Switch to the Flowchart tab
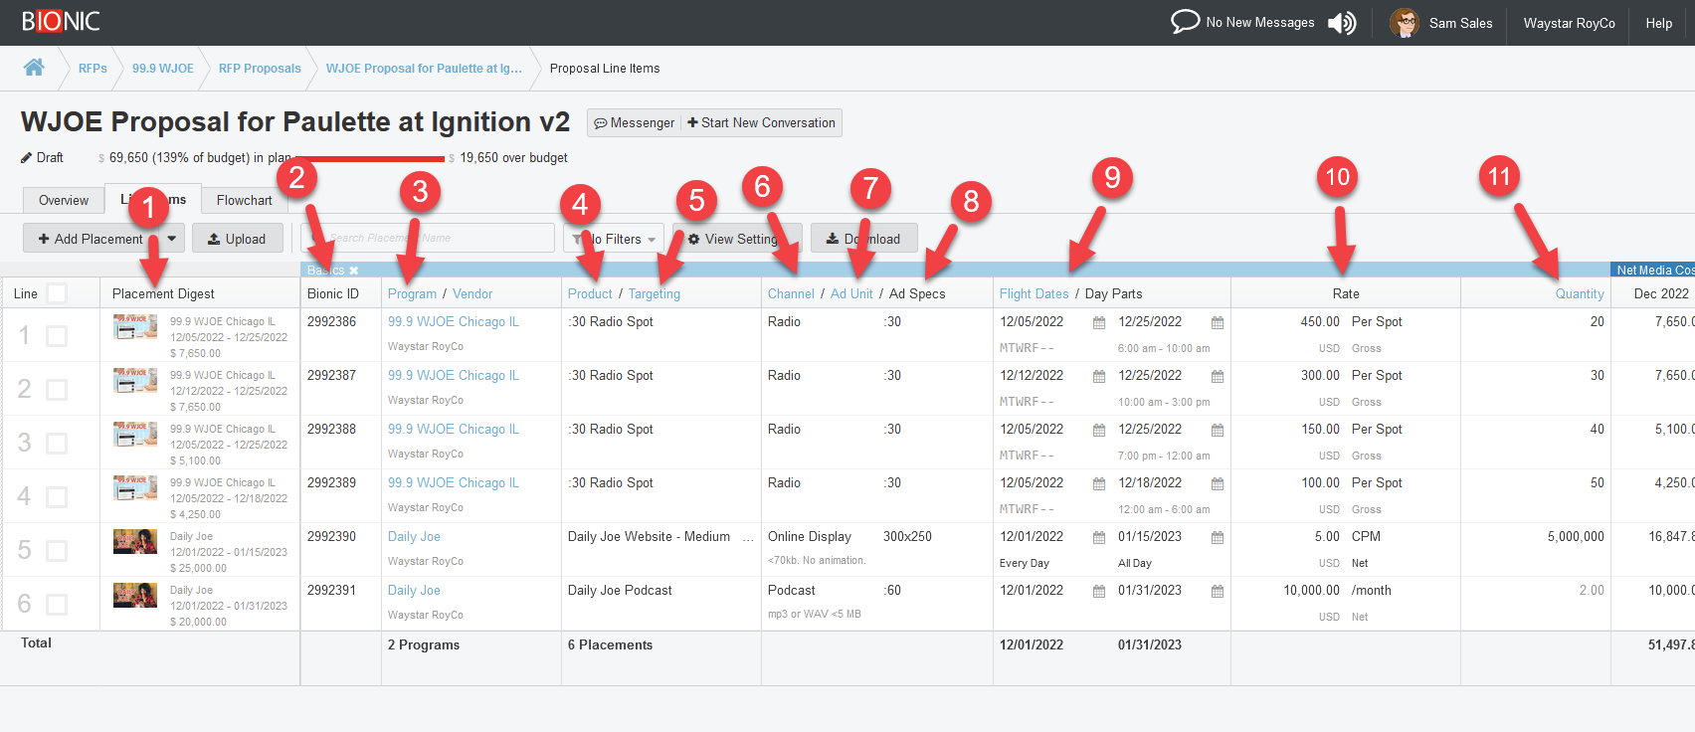This screenshot has width=1695, height=732. click(244, 200)
